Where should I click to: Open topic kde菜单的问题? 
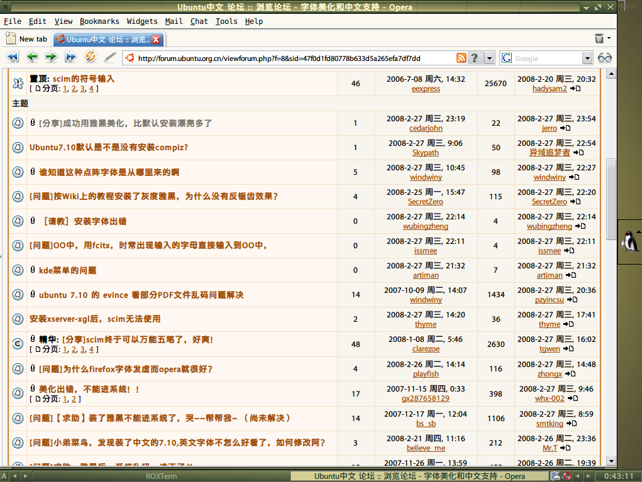[x=67, y=270]
